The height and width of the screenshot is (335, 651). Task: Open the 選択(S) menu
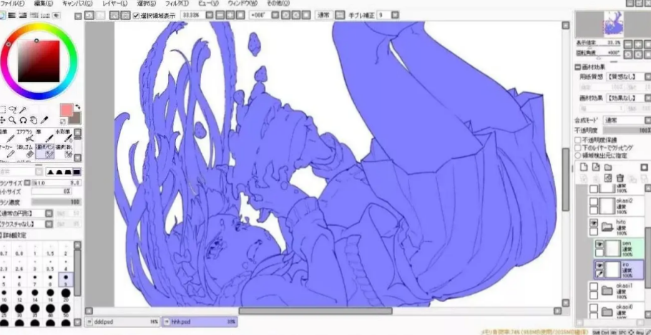(x=147, y=4)
